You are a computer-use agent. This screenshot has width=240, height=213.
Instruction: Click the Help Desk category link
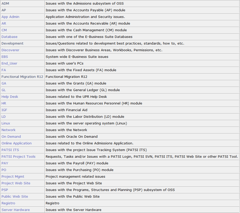[10, 97]
